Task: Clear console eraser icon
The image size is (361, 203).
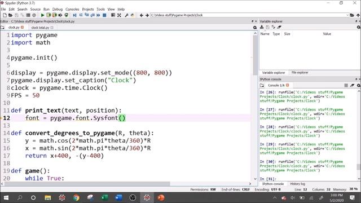Action: point(352,85)
